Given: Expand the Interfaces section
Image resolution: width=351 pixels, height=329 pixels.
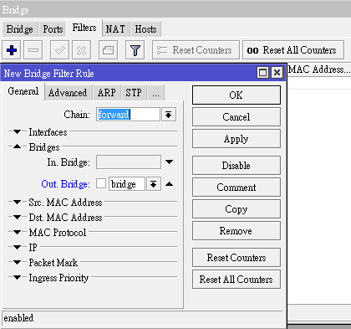Looking at the screenshot, I should (x=17, y=131).
